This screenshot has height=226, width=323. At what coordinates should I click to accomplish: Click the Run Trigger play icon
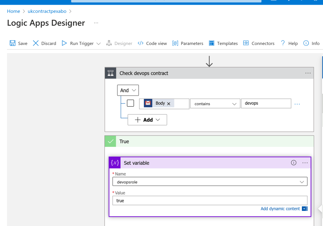tap(64, 43)
